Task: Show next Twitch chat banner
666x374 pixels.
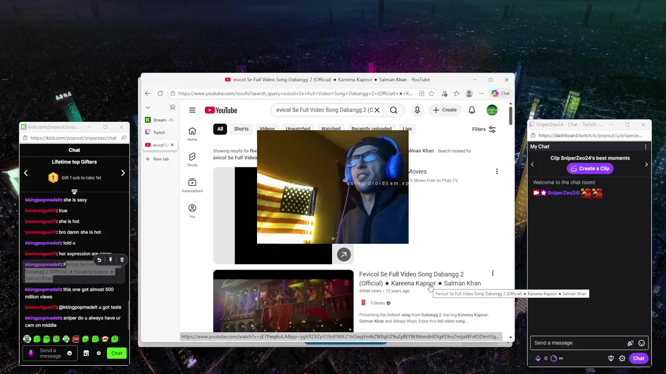Action: point(646,164)
